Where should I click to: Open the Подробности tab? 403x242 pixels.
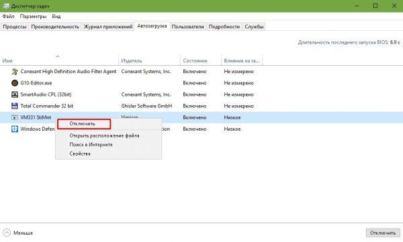tap(224, 27)
